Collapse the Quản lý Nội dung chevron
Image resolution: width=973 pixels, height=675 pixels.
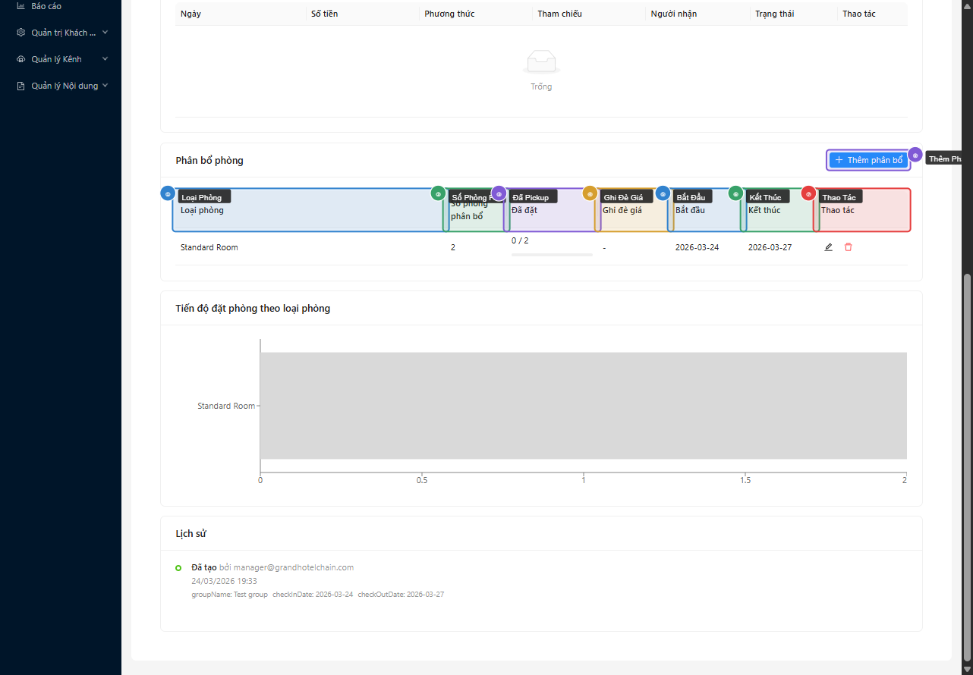click(104, 85)
